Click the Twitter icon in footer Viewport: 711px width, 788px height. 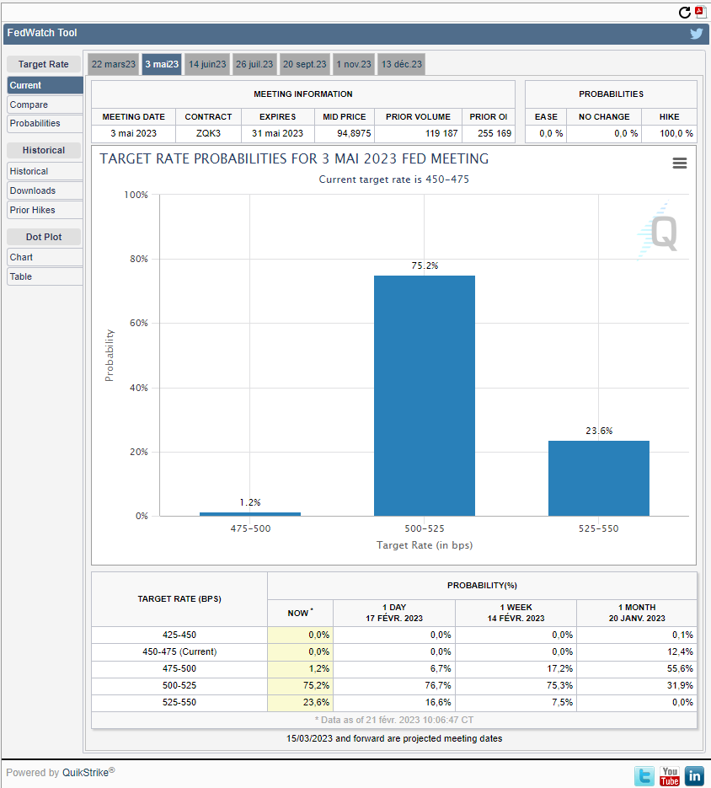[x=644, y=776]
